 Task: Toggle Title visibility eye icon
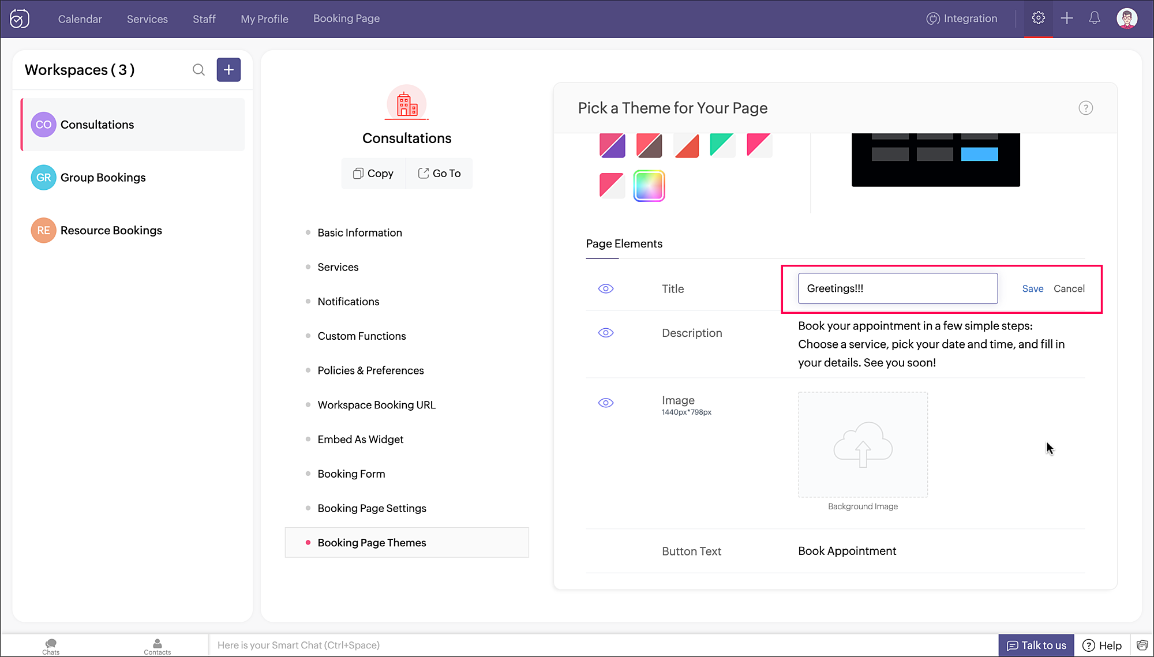coord(605,289)
